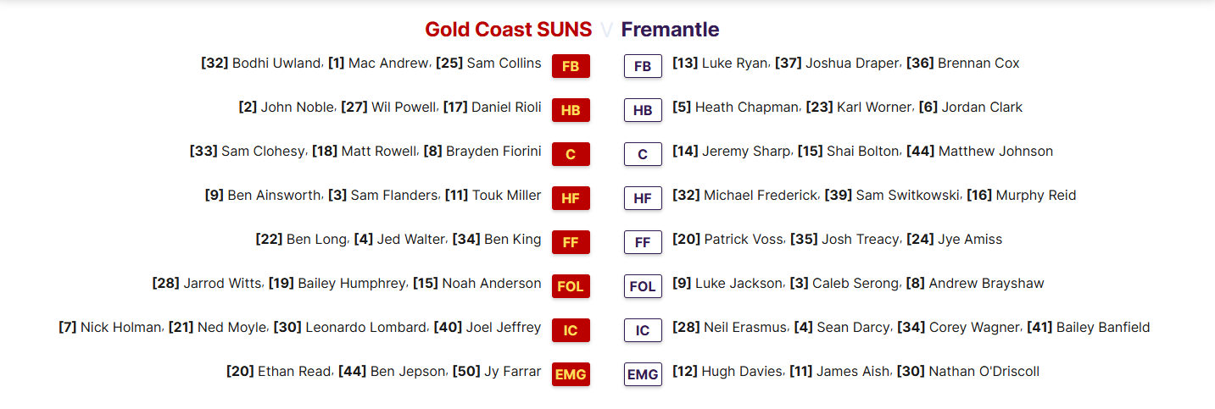
Task: Select the red FOL position badge
Action: (x=571, y=286)
